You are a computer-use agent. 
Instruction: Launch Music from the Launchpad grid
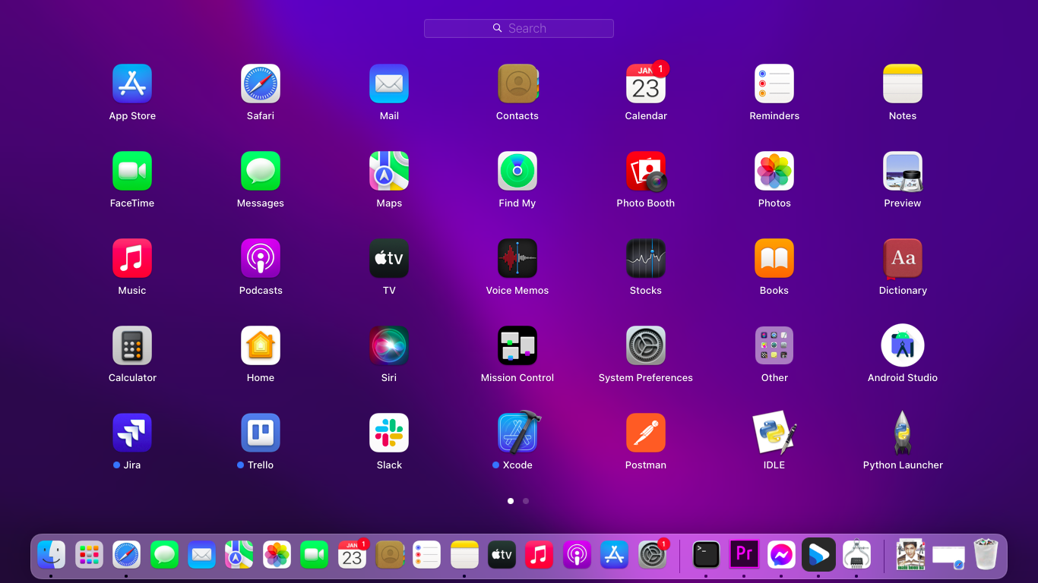coord(132,258)
